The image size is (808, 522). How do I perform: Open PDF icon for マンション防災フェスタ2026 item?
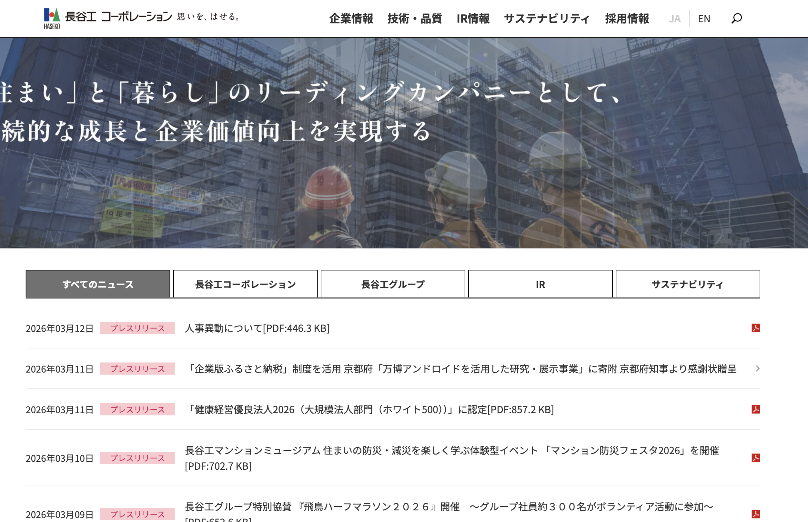(755, 458)
